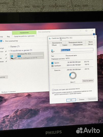Click the C: drive capacity usage bar
103x137 pixels.
[30, 56]
